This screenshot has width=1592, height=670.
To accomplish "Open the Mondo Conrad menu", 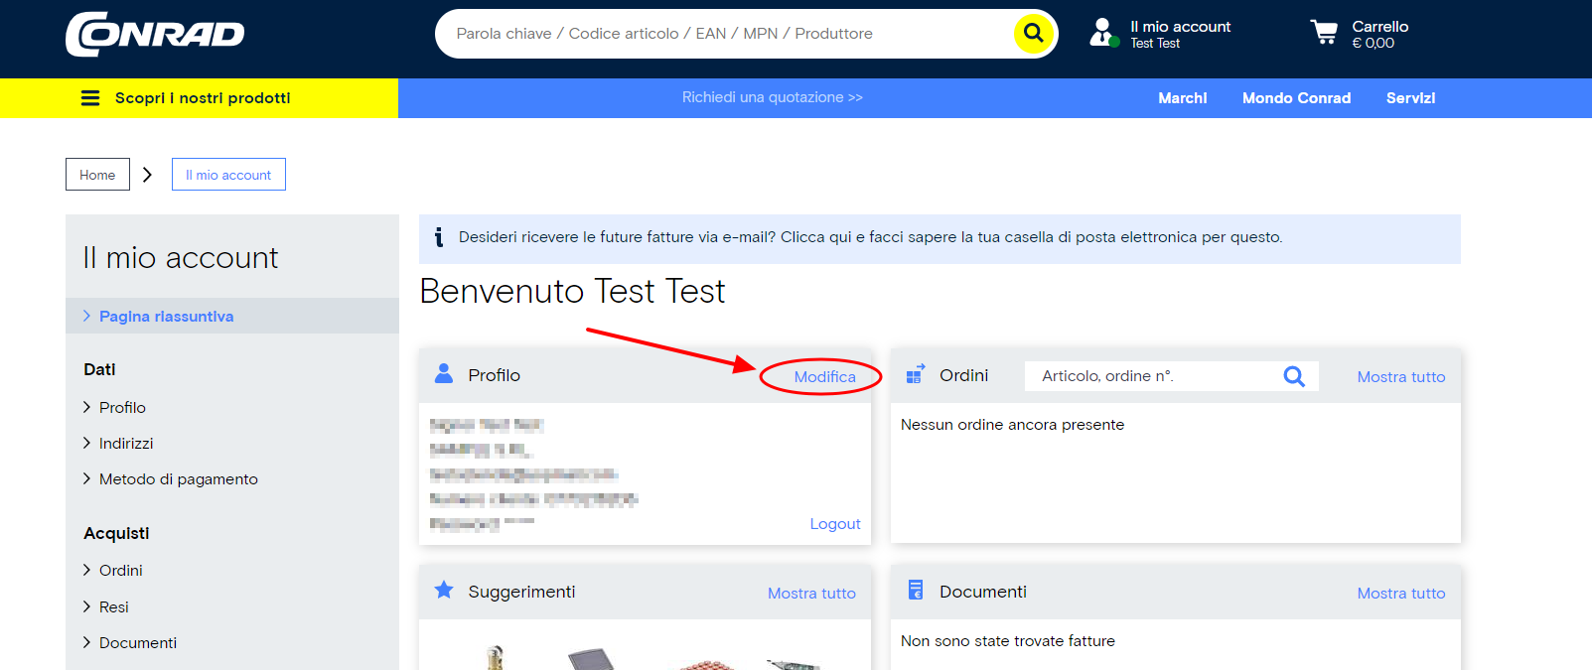I will (1296, 98).
